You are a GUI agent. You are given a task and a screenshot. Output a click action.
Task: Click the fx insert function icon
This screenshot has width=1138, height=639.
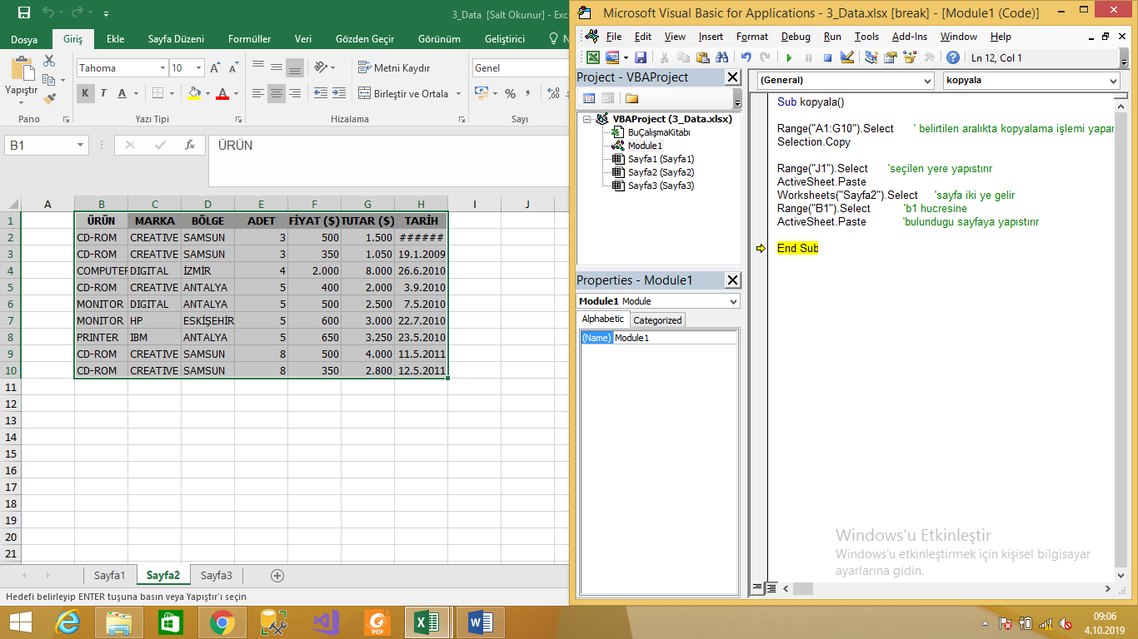click(190, 145)
